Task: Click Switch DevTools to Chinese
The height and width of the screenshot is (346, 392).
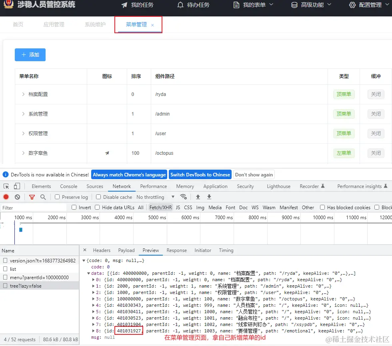Action: click(200, 174)
